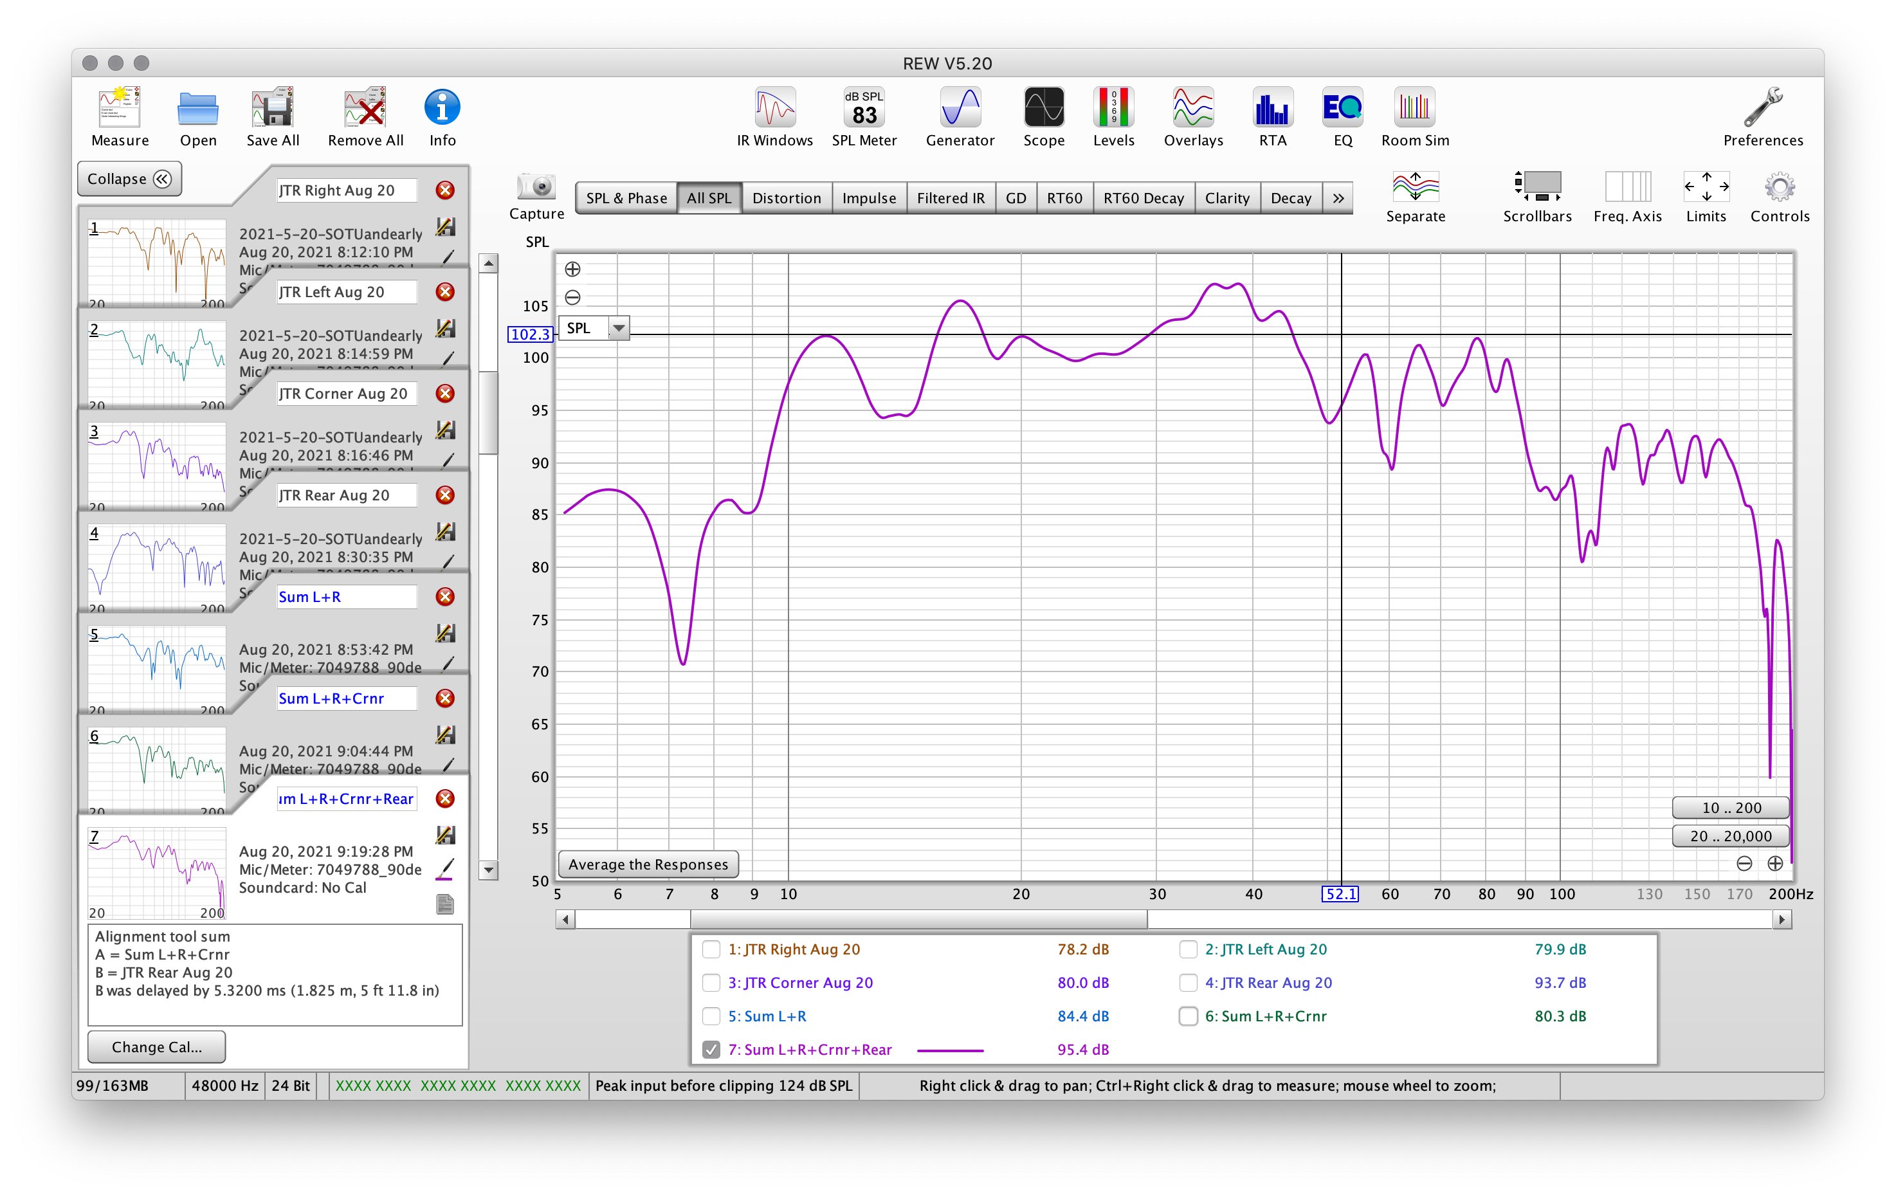Open the SPL axis dropdown

619,328
